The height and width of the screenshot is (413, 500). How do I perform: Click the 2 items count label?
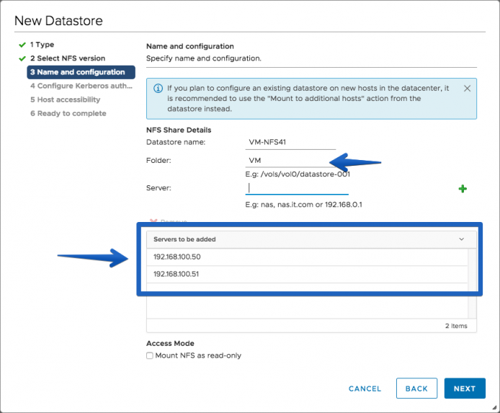pos(456,326)
